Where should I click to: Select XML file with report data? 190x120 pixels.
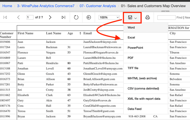pos(144,99)
